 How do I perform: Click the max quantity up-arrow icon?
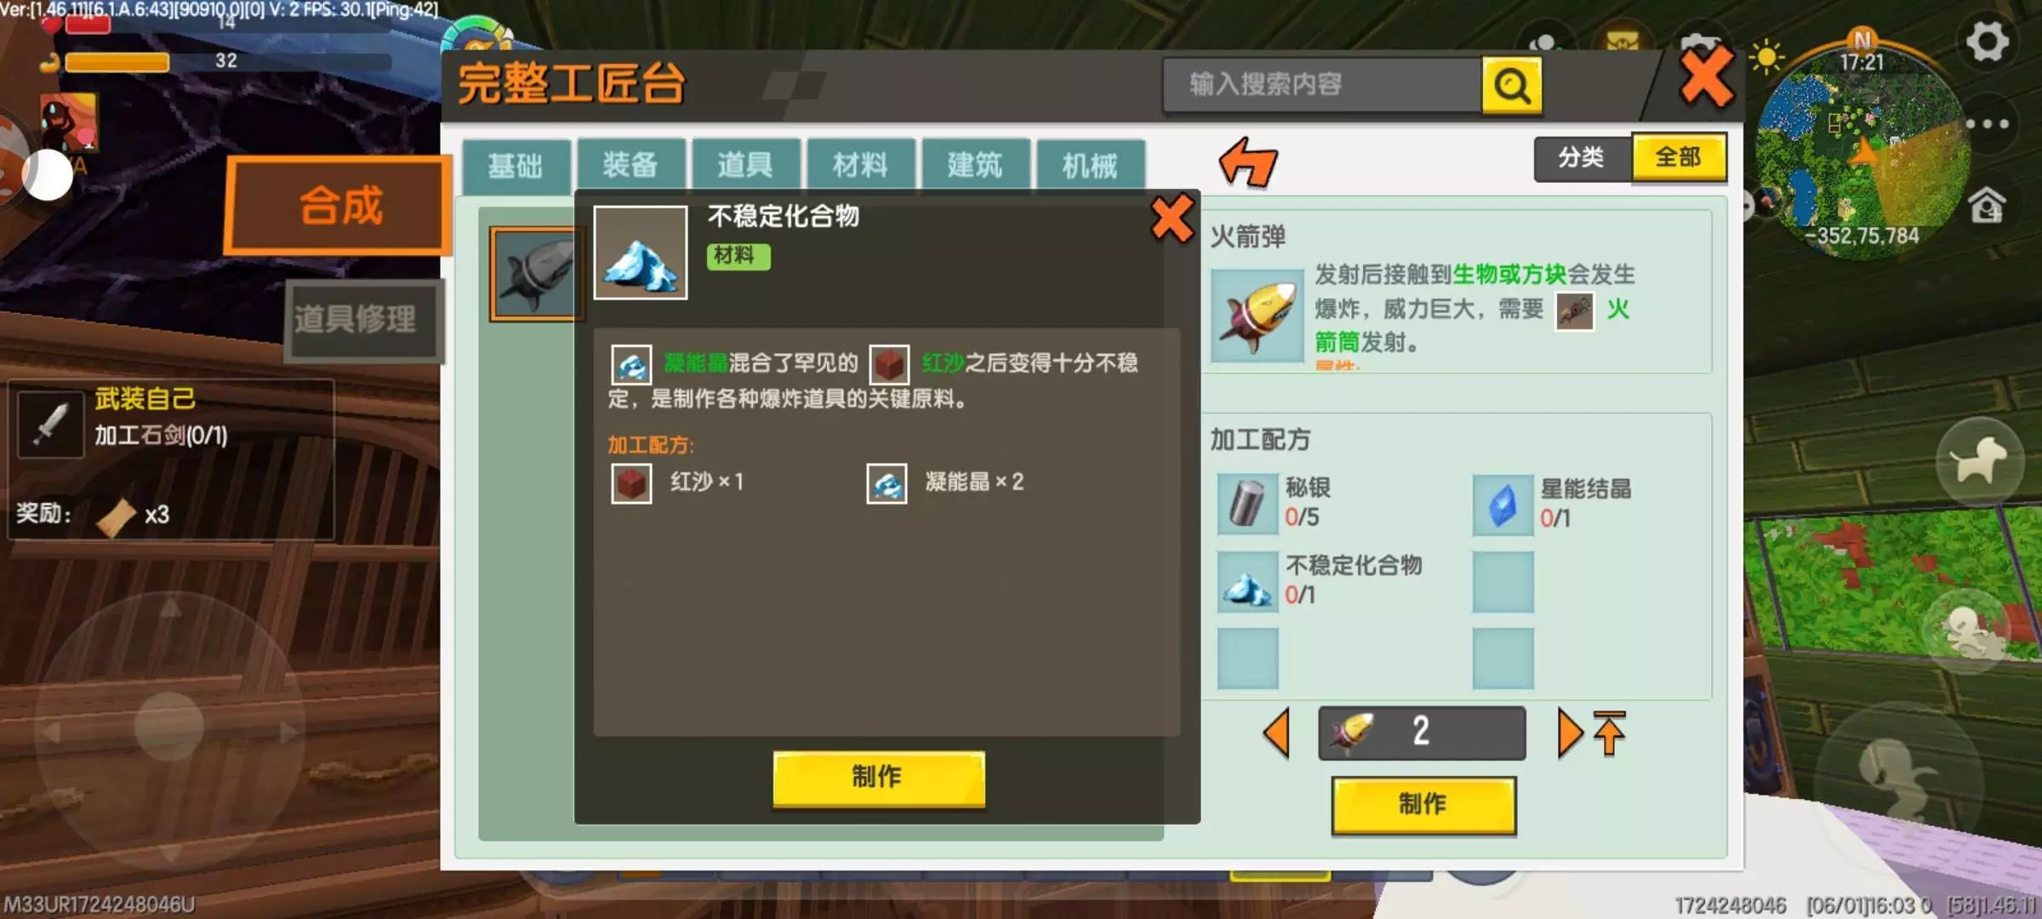(x=1609, y=733)
